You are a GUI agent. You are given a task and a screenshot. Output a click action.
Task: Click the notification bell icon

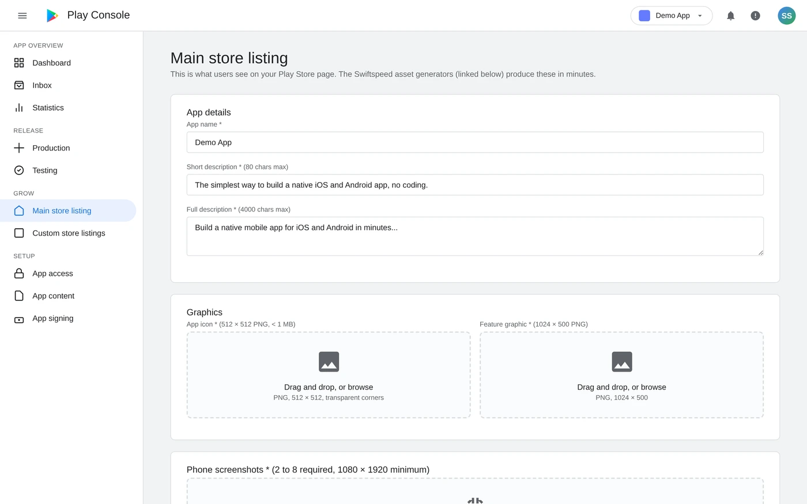pos(730,16)
